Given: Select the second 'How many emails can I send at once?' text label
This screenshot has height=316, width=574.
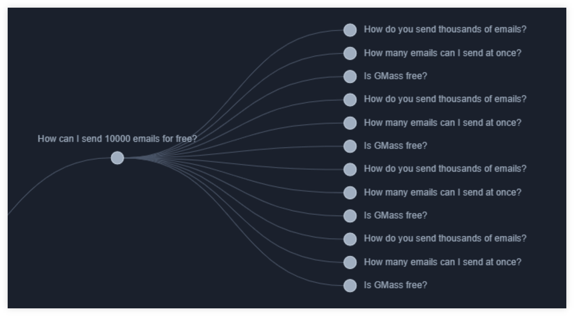Looking at the screenshot, I should tap(443, 123).
